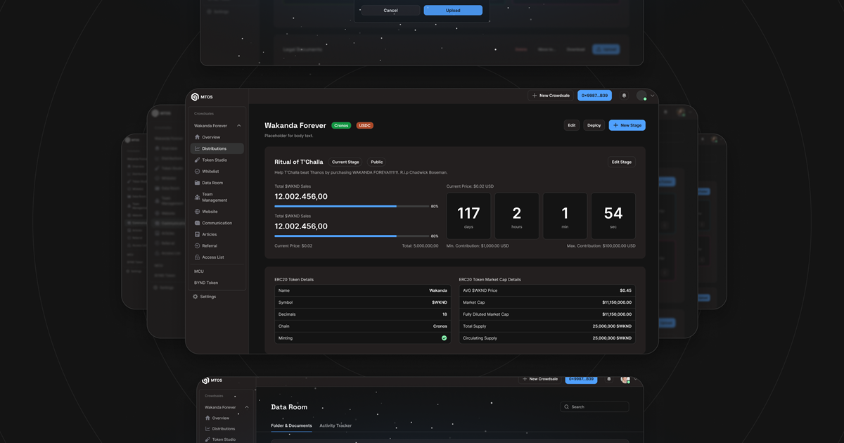The width and height of the screenshot is (844, 443).
Task: Toggle the Minting status check in Token Details
Action: click(x=444, y=338)
